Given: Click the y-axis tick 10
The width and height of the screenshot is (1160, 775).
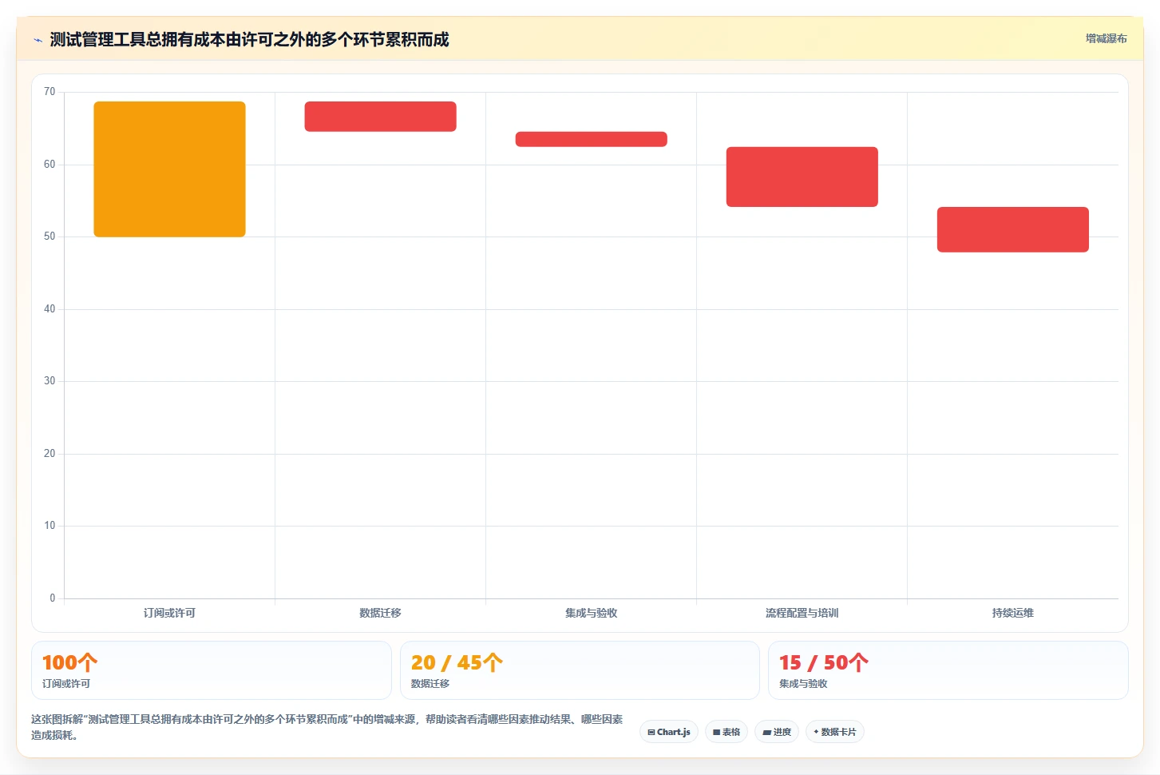Looking at the screenshot, I should tap(49, 526).
